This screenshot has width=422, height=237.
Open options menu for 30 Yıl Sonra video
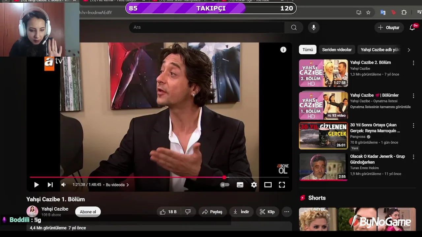413,125
